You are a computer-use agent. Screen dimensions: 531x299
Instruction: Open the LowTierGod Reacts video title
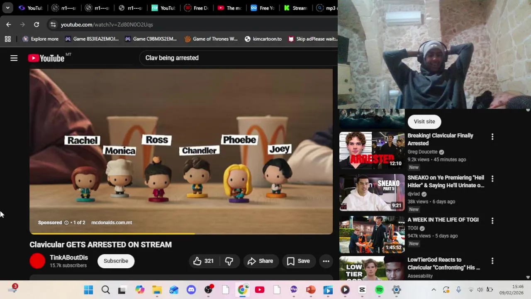443,264
